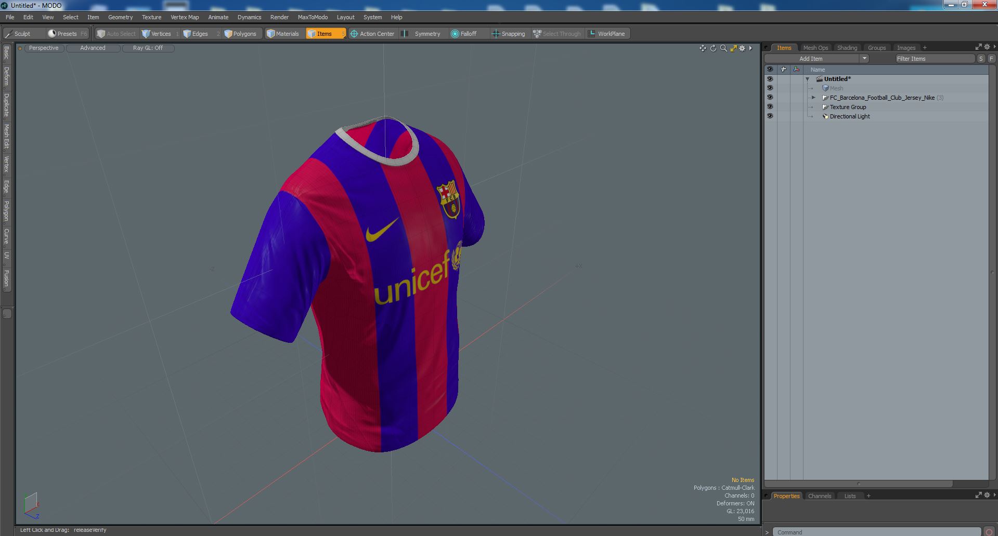The height and width of the screenshot is (536, 998).
Task: Click the F button beside Filter Items
Action: (991, 59)
